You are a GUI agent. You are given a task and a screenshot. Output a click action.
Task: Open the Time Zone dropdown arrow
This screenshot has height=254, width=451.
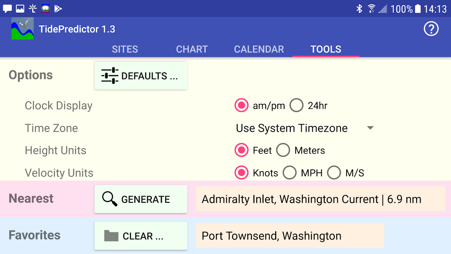(370, 128)
